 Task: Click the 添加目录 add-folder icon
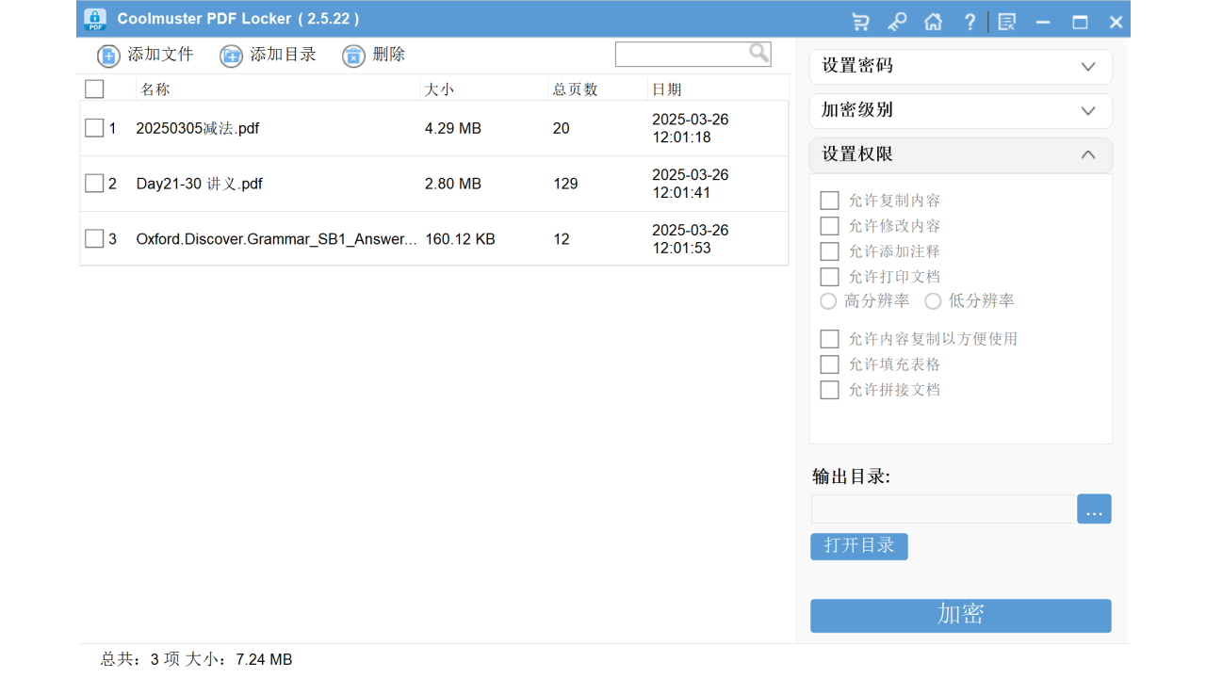[231, 56]
